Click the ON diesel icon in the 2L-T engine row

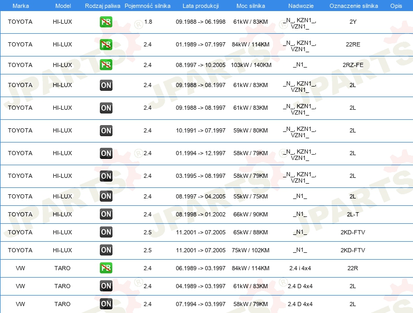point(106,214)
